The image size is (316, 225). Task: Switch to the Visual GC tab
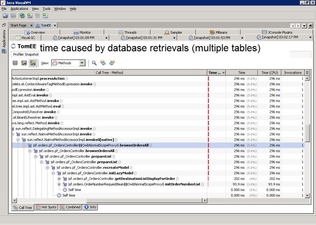(25, 38)
